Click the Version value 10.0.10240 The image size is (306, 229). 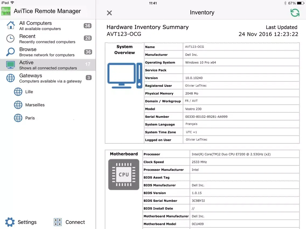pyautogui.click(x=194, y=78)
